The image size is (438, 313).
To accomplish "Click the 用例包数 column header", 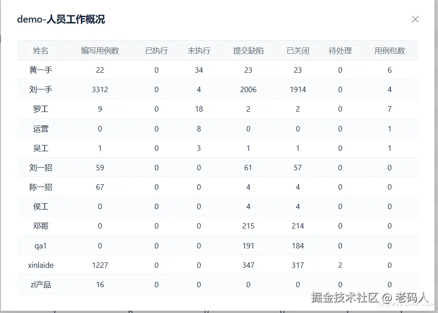I will click(389, 51).
